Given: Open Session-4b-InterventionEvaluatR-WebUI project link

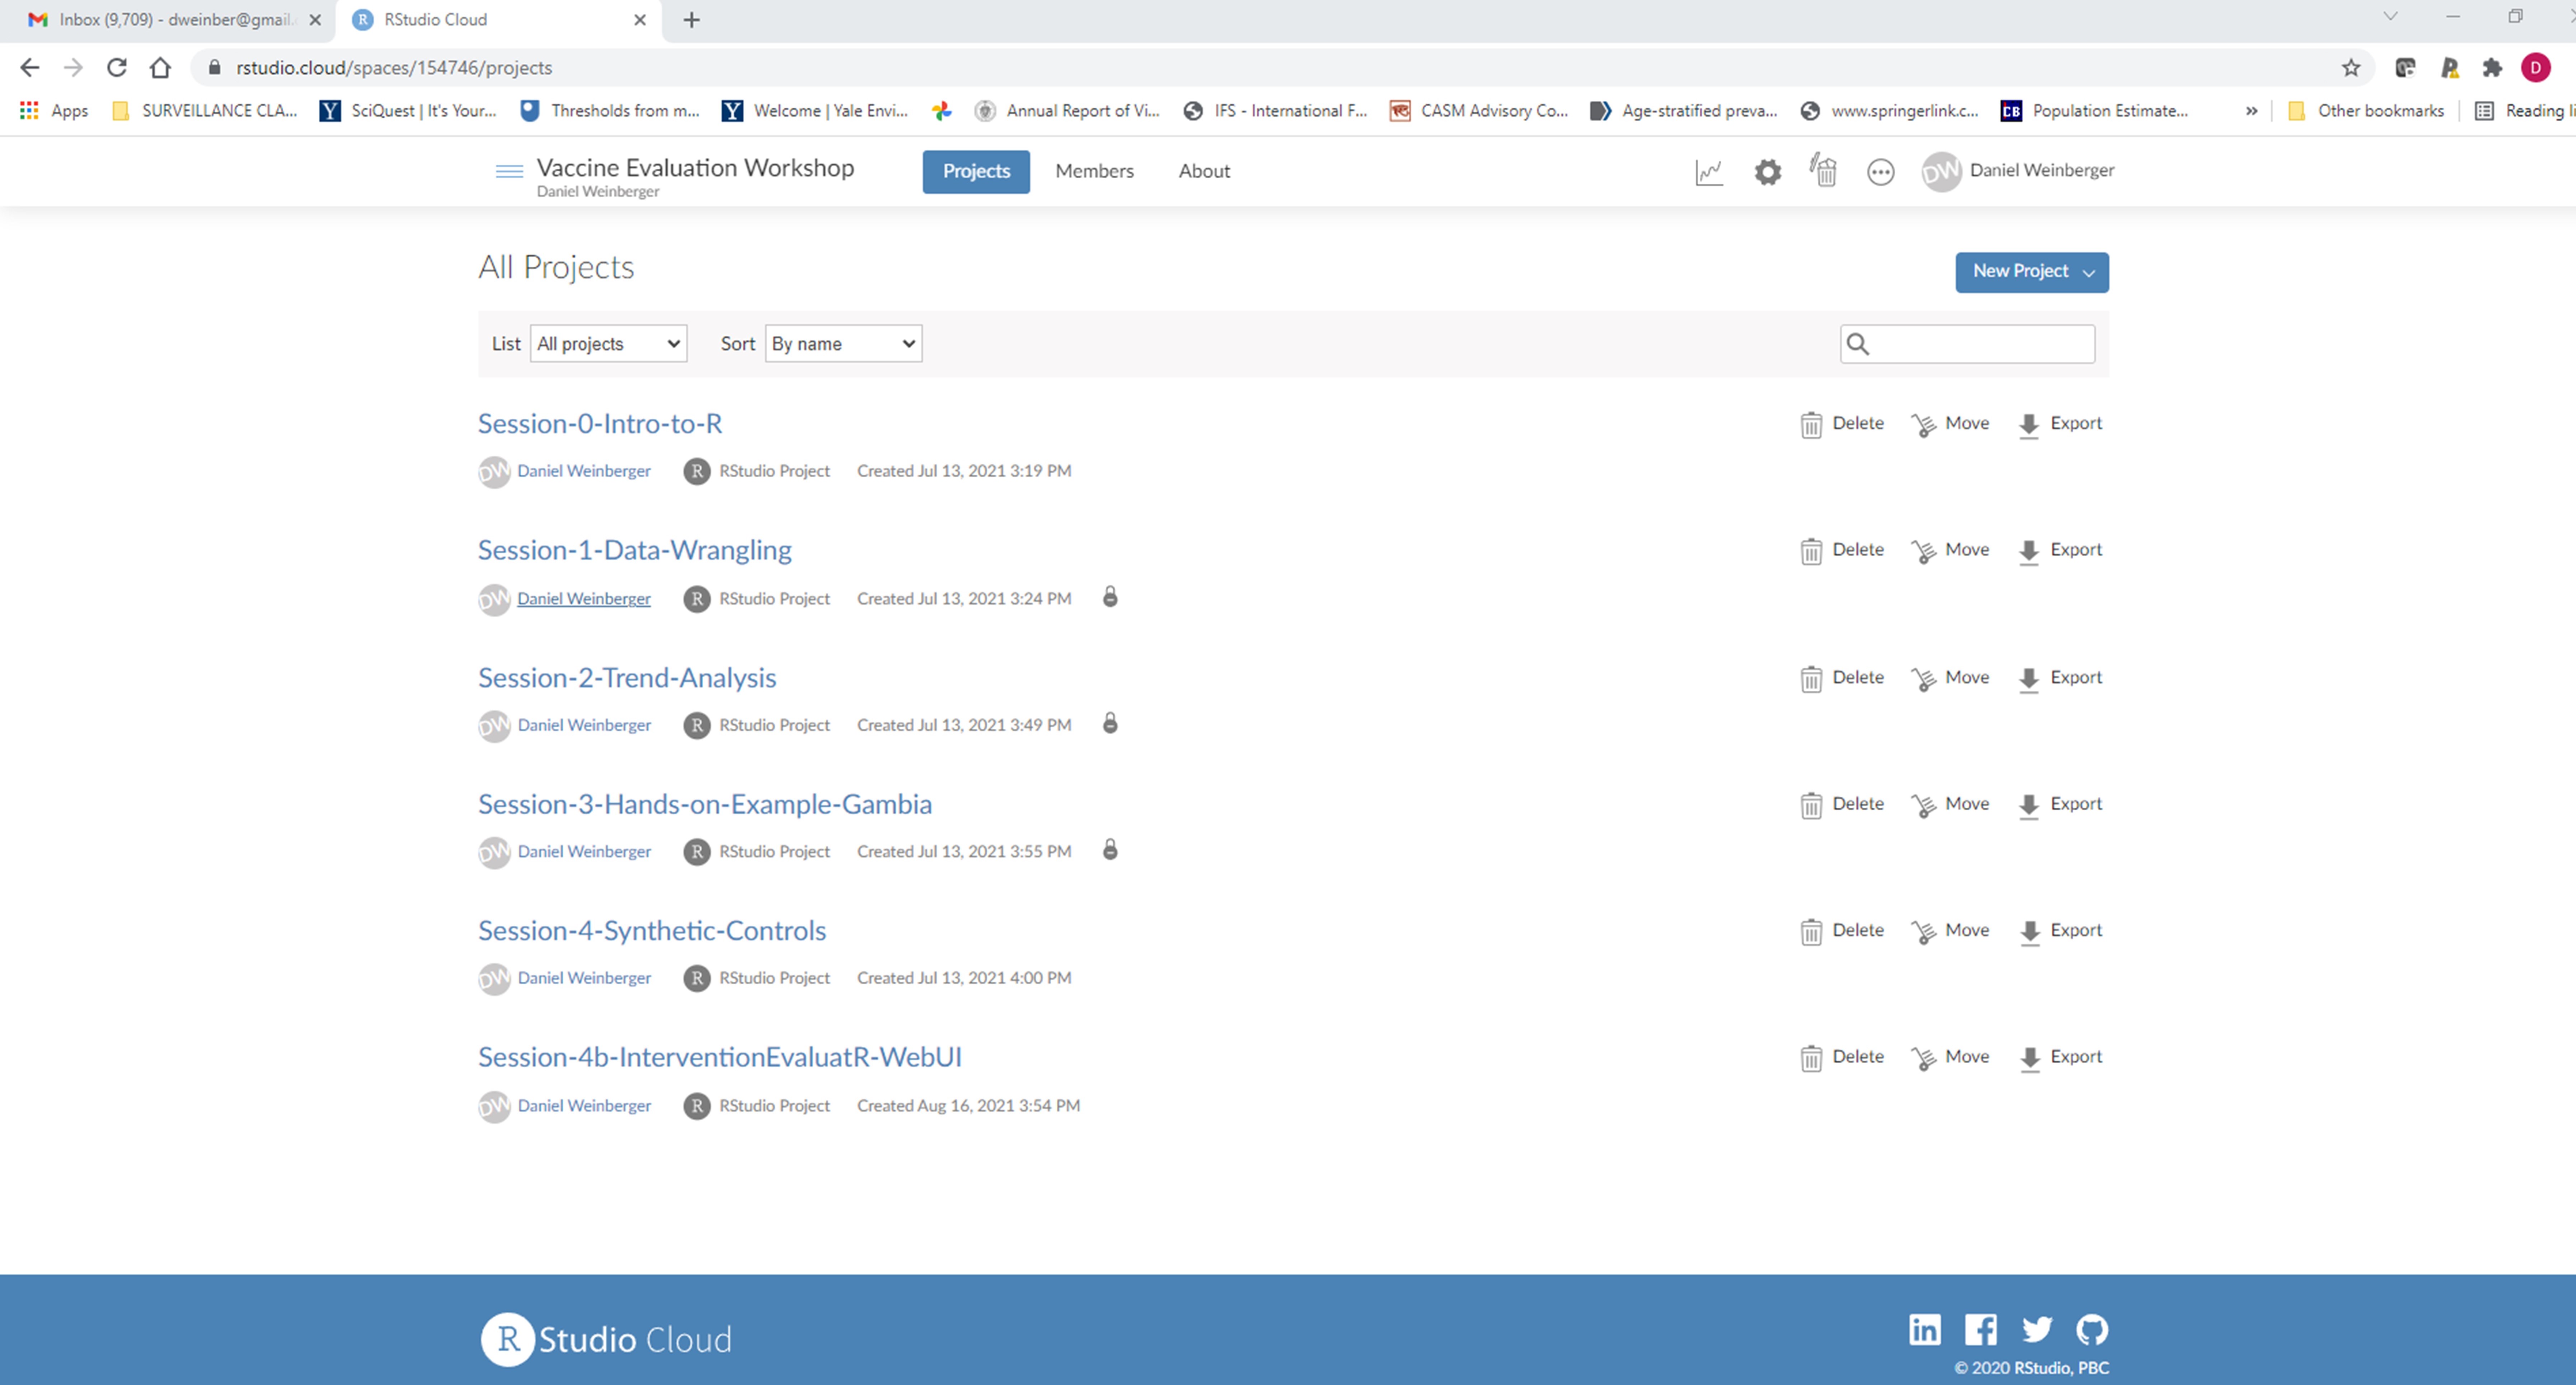Looking at the screenshot, I should coord(719,1057).
